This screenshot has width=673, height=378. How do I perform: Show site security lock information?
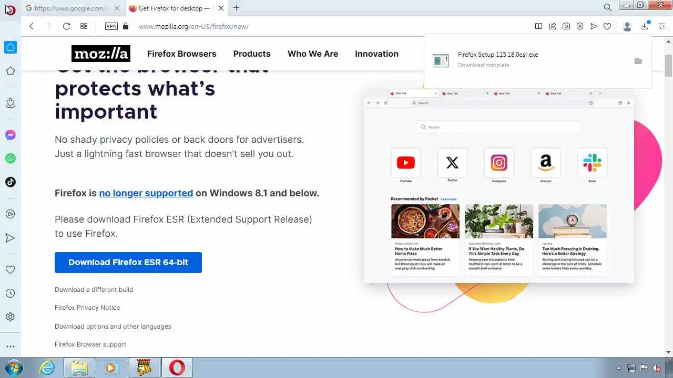(125, 26)
